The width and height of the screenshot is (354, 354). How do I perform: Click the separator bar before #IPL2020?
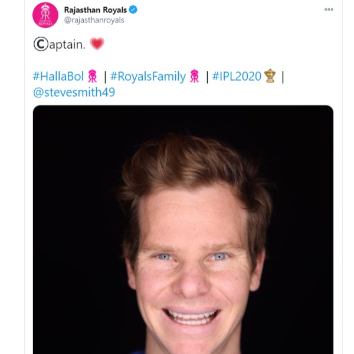206,76
